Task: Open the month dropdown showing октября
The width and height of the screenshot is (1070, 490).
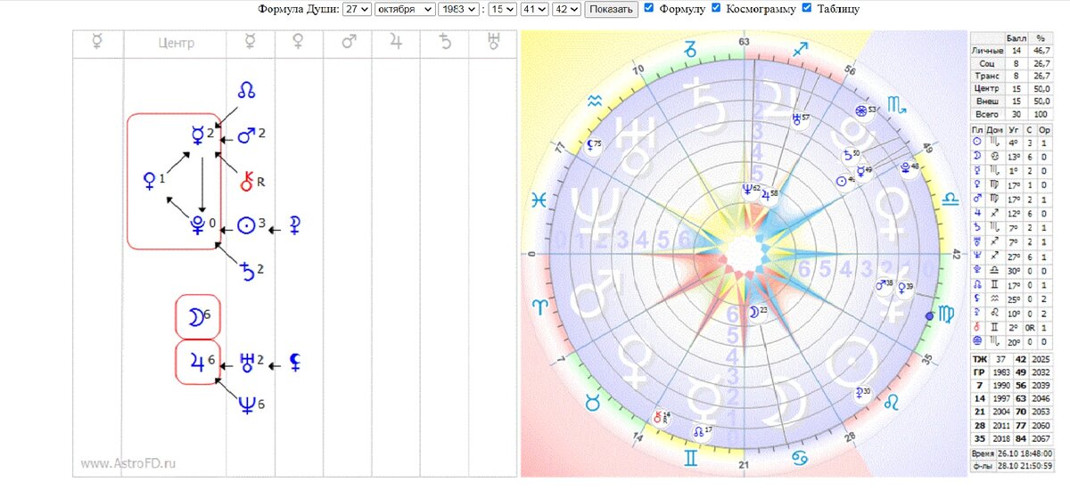Action: (405, 9)
